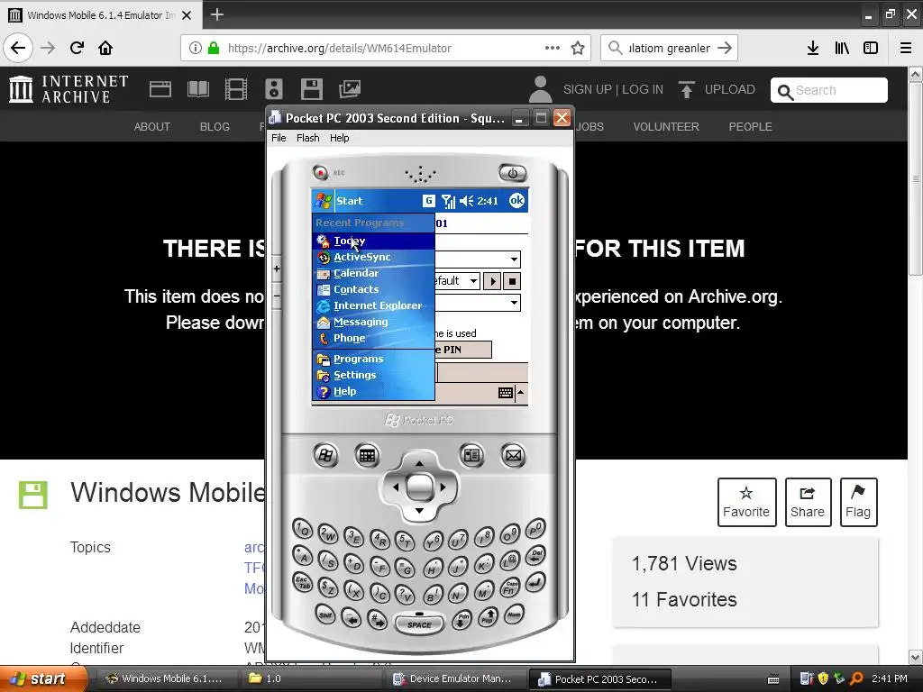The width and height of the screenshot is (923, 692).
Task: Toggle the browser sidebar icon
Action: point(871,48)
